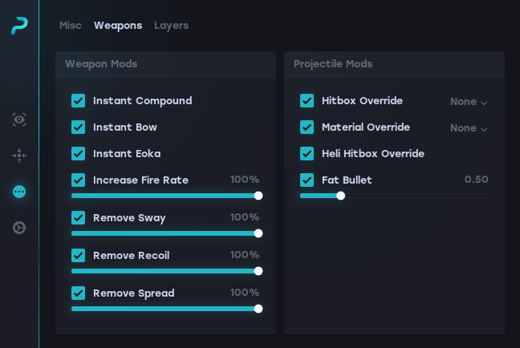Select the misc chat-bubble sidebar icon
This screenshot has width=520, height=348.
pos(19,192)
